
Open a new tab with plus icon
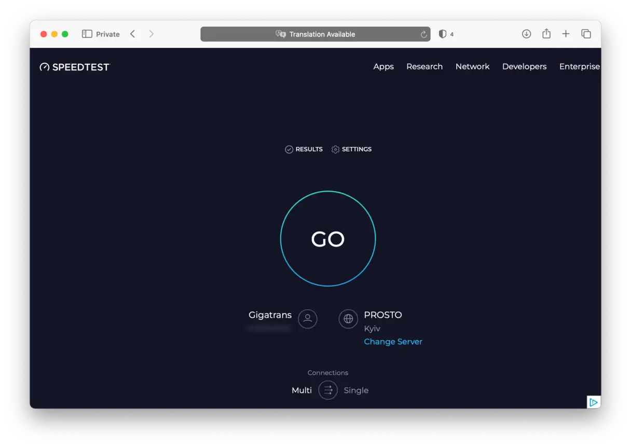pos(566,34)
